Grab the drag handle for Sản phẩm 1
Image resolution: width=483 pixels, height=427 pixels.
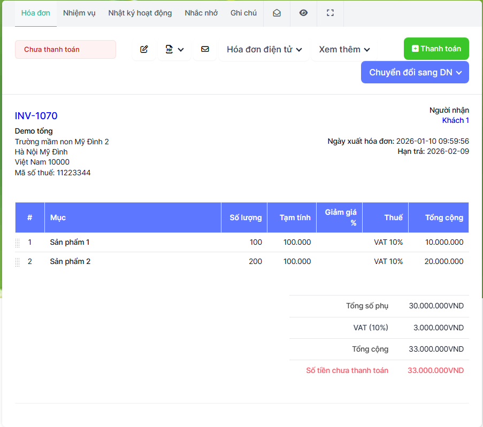point(18,243)
